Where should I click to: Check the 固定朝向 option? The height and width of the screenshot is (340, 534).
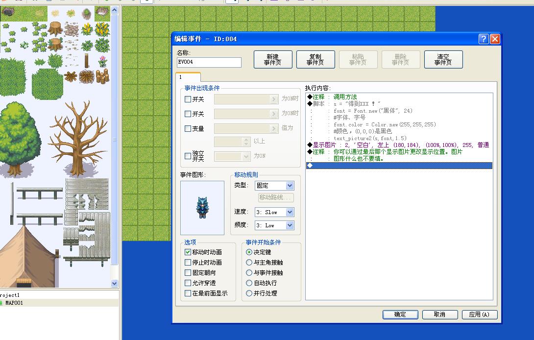[x=188, y=272]
